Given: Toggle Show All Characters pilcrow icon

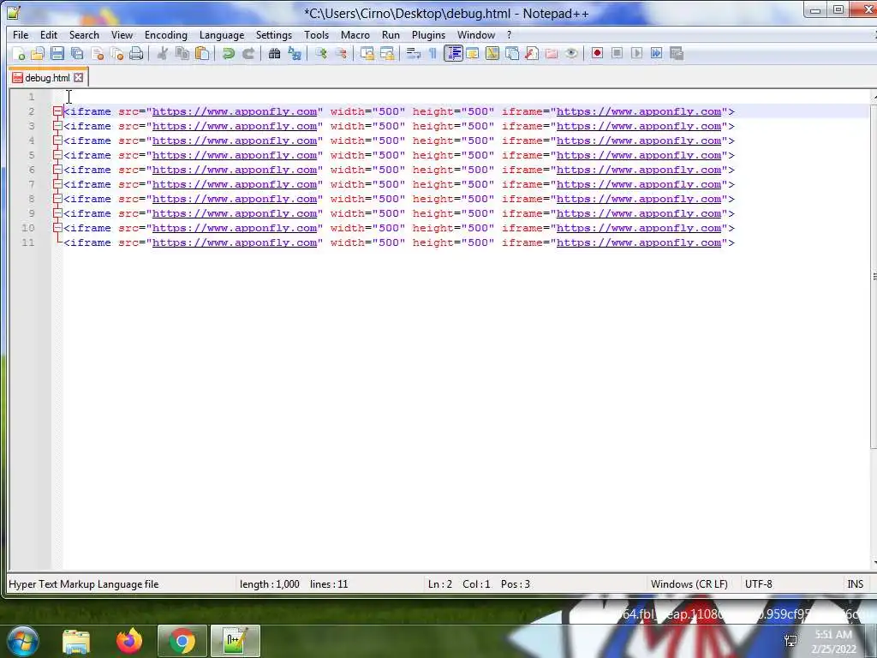Looking at the screenshot, I should click(x=433, y=54).
